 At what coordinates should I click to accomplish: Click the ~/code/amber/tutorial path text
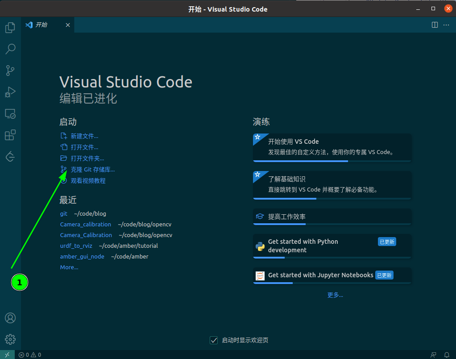click(128, 246)
